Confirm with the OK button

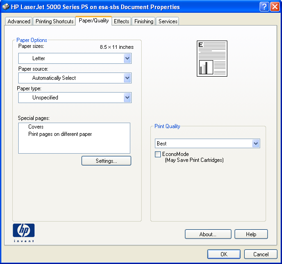224,254
